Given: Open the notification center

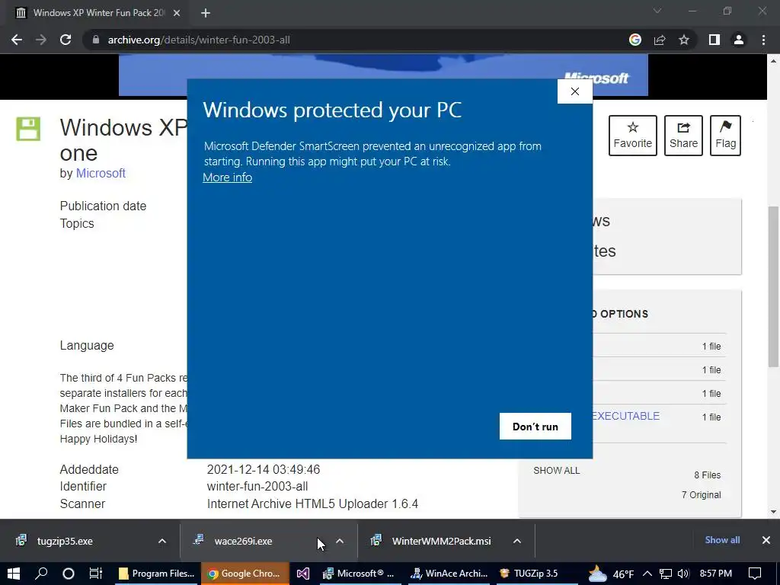Looking at the screenshot, I should pos(755,574).
